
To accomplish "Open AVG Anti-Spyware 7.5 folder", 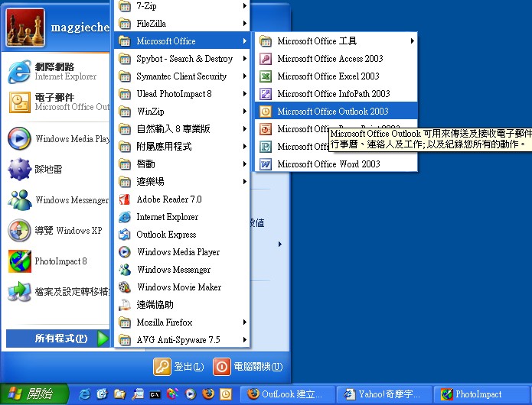I will pyautogui.click(x=182, y=339).
